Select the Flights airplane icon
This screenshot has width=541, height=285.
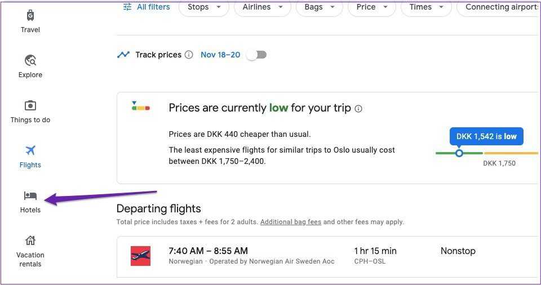coord(30,150)
